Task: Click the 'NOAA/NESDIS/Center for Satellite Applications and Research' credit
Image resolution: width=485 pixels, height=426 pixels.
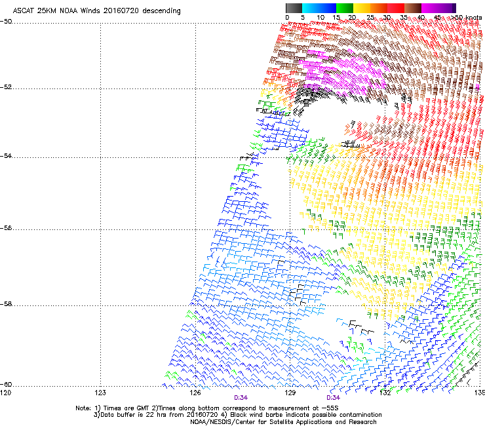Action: click(x=283, y=422)
